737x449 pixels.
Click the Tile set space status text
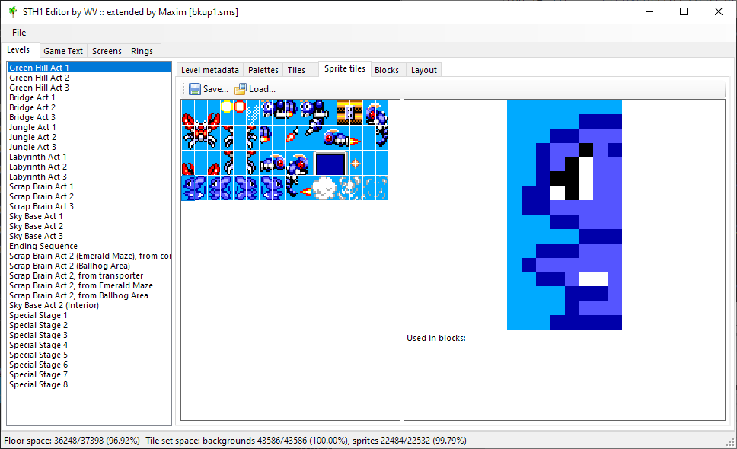(306, 441)
